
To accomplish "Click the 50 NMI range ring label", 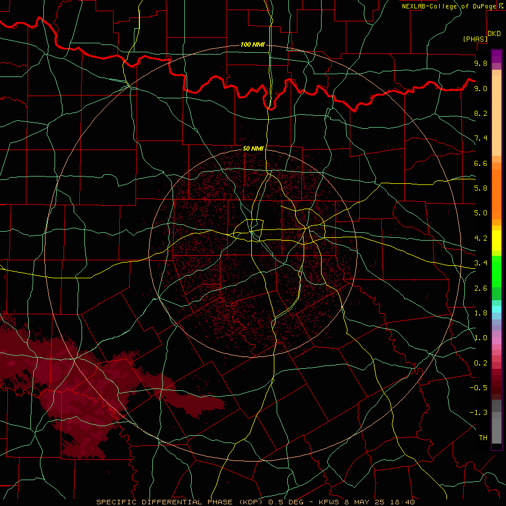I will 253,148.
